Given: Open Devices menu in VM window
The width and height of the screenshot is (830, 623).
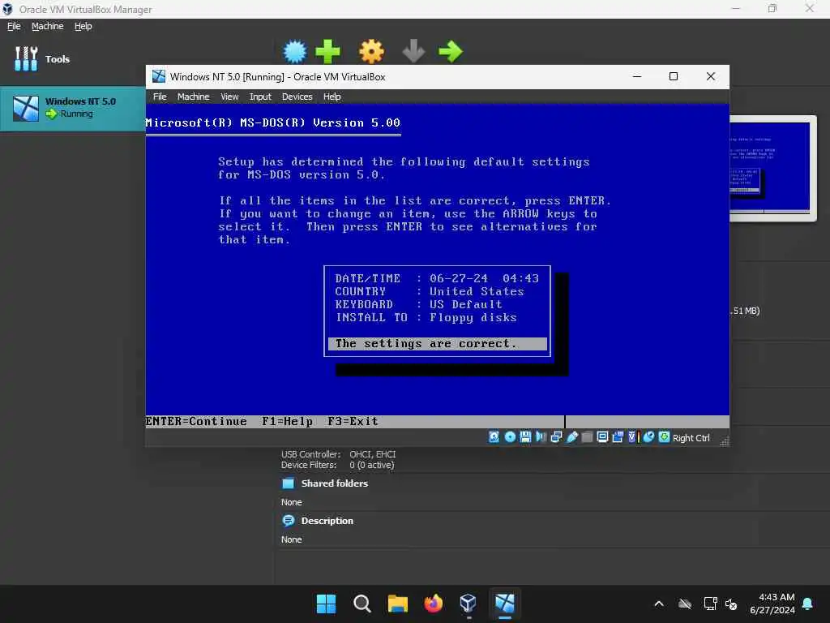Looking at the screenshot, I should click(x=297, y=97).
